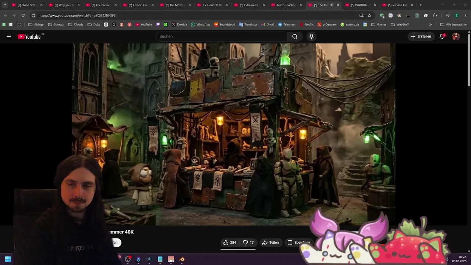
Task: Open the Erstellen create button
Action: point(421,36)
